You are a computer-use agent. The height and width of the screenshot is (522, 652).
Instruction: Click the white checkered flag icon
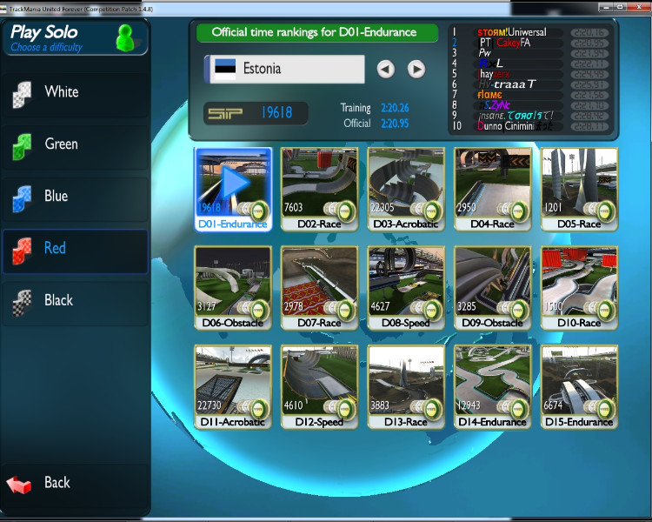[21, 93]
